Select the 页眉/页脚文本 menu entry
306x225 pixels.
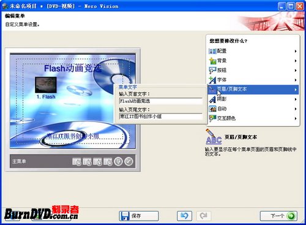point(253,90)
